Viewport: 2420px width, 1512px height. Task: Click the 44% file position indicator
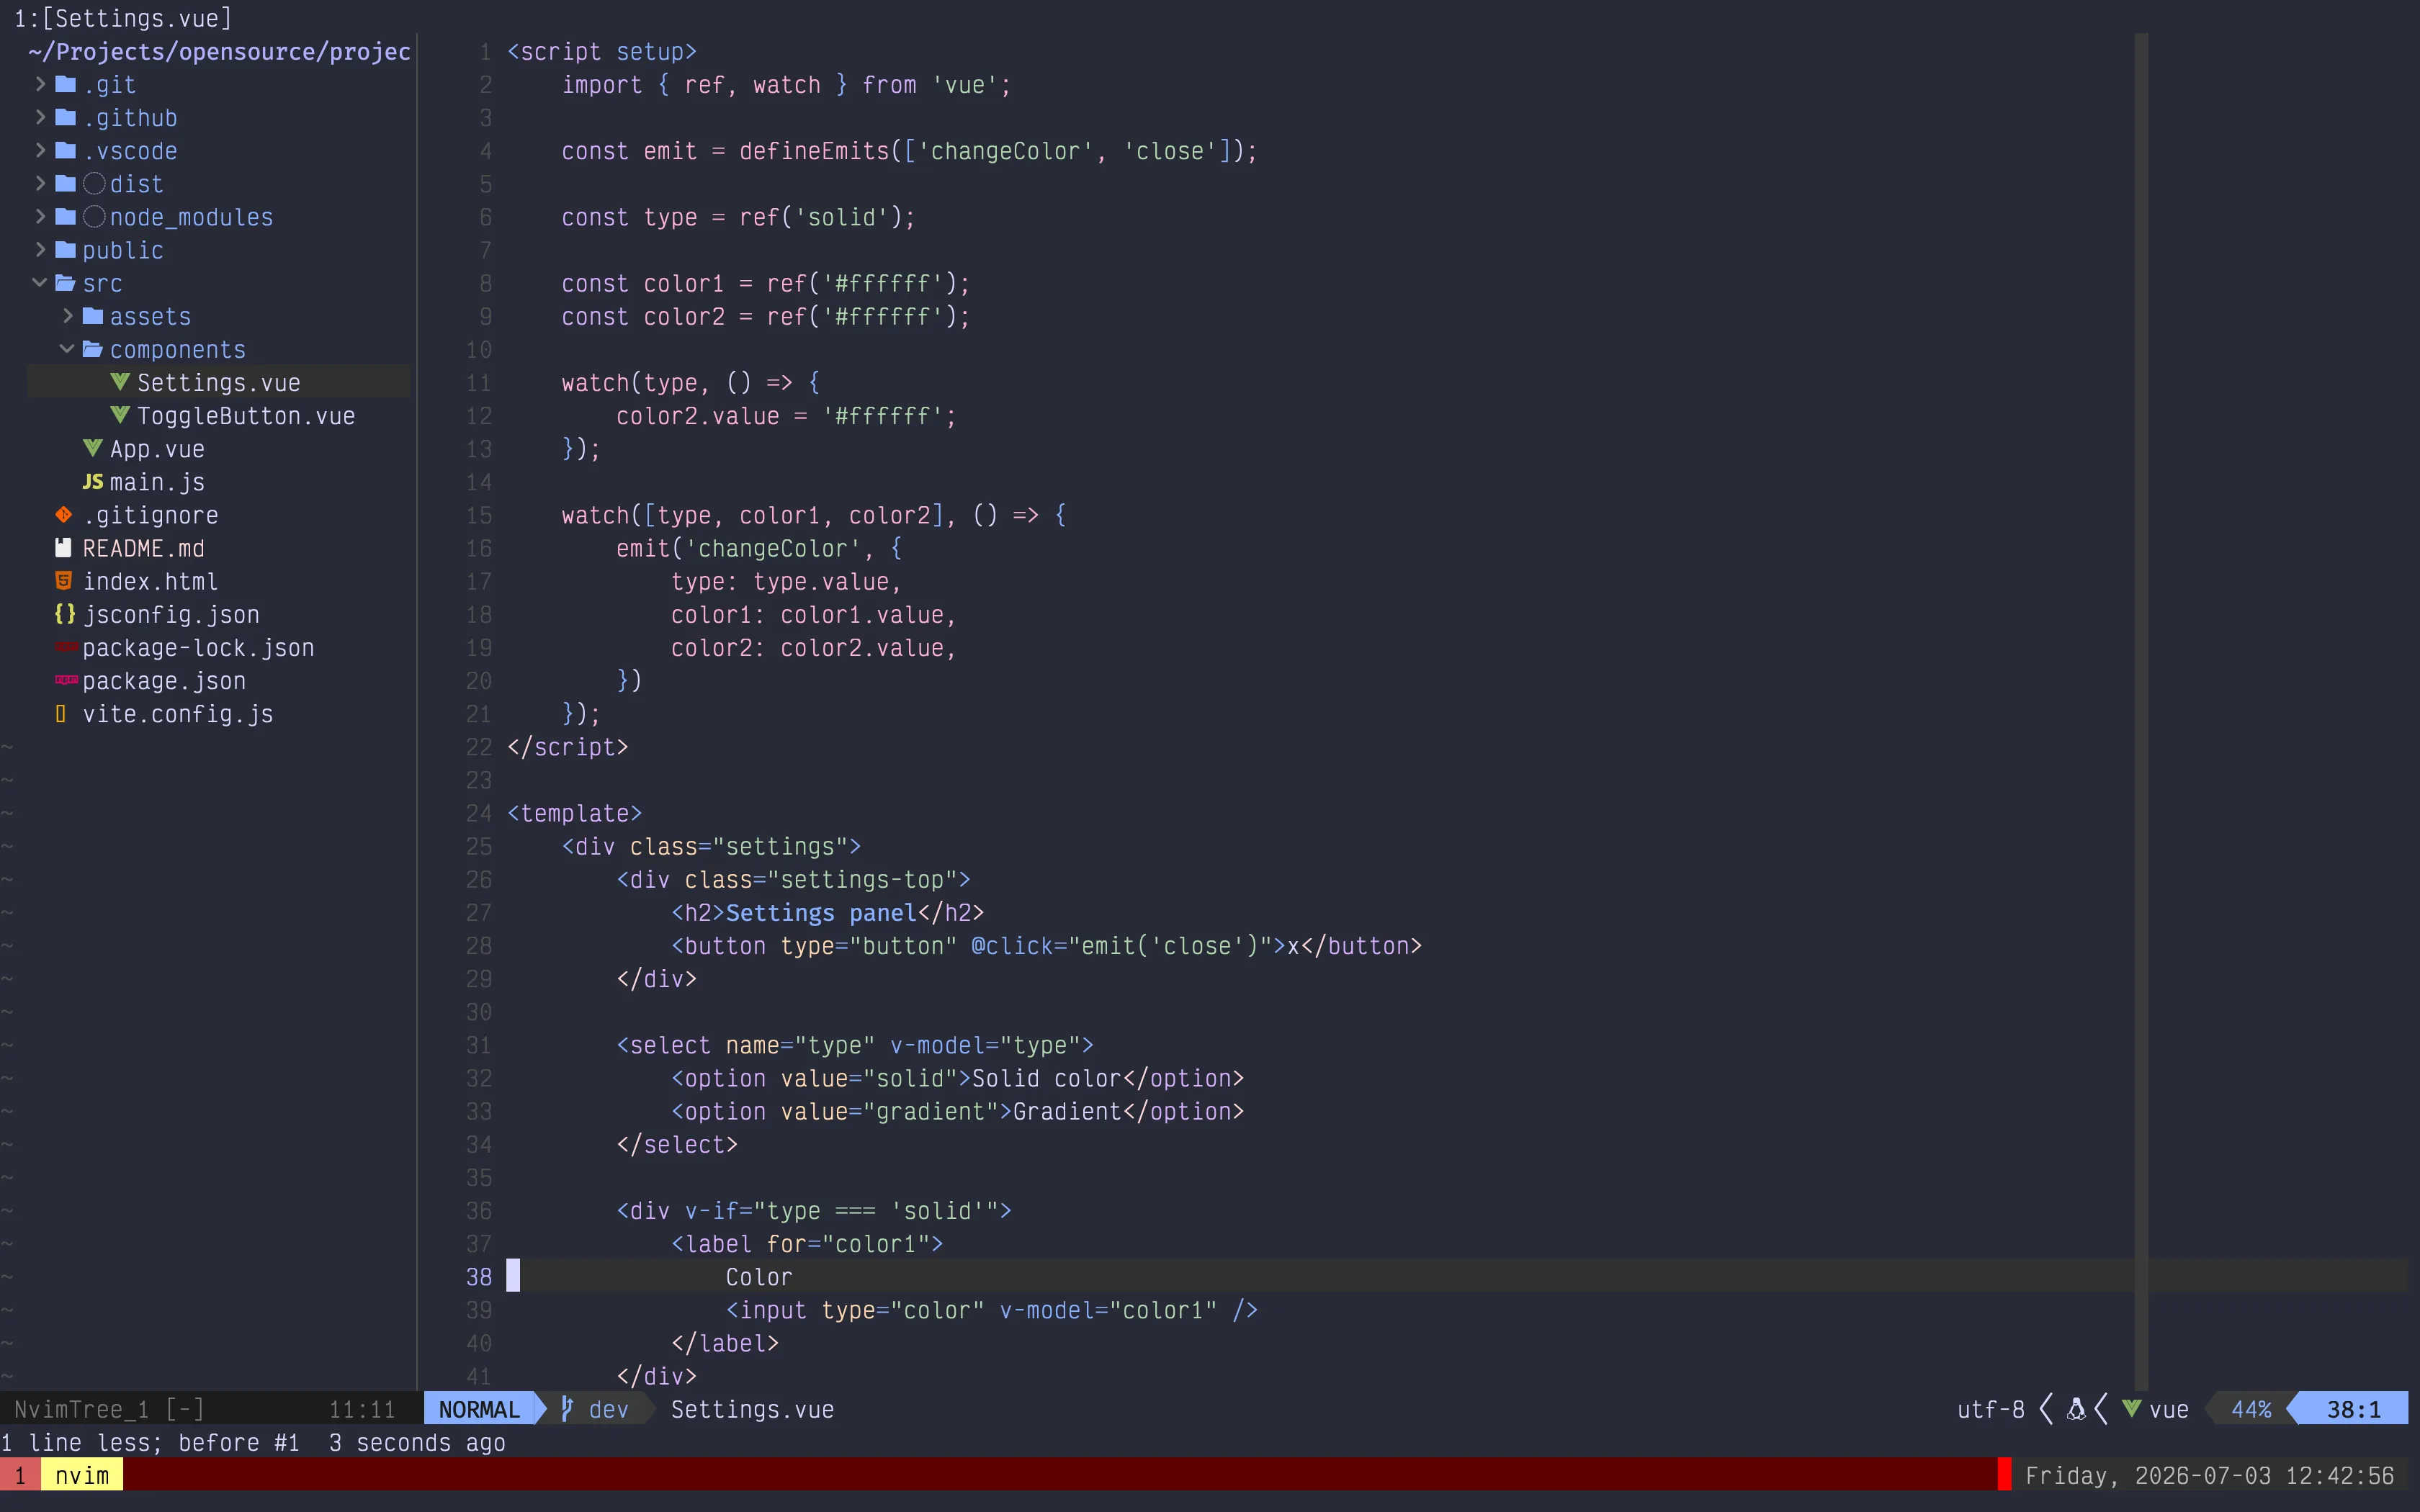click(2251, 1409)
